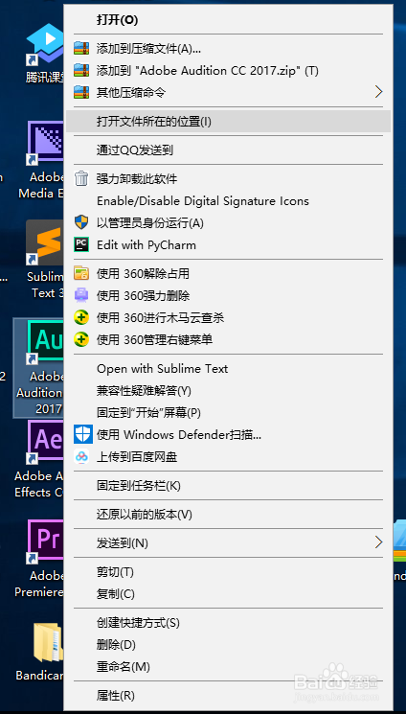Click the archive icon beside 其他压缩命令
This screenshot has height=714, width=406.
pyautogui.click(x=81, y=93)
